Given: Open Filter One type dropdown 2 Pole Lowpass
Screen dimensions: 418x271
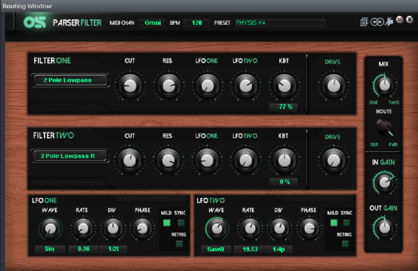Looking at the screenshot, I should [x=71, y=81].
